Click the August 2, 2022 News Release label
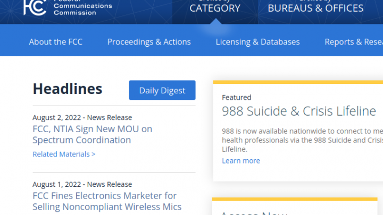The width and height of the screenshot is (383, 215). pos(82,118)
